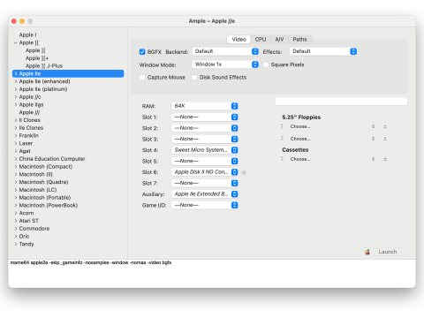Collapse the Apple ][ group

point(16,43)
